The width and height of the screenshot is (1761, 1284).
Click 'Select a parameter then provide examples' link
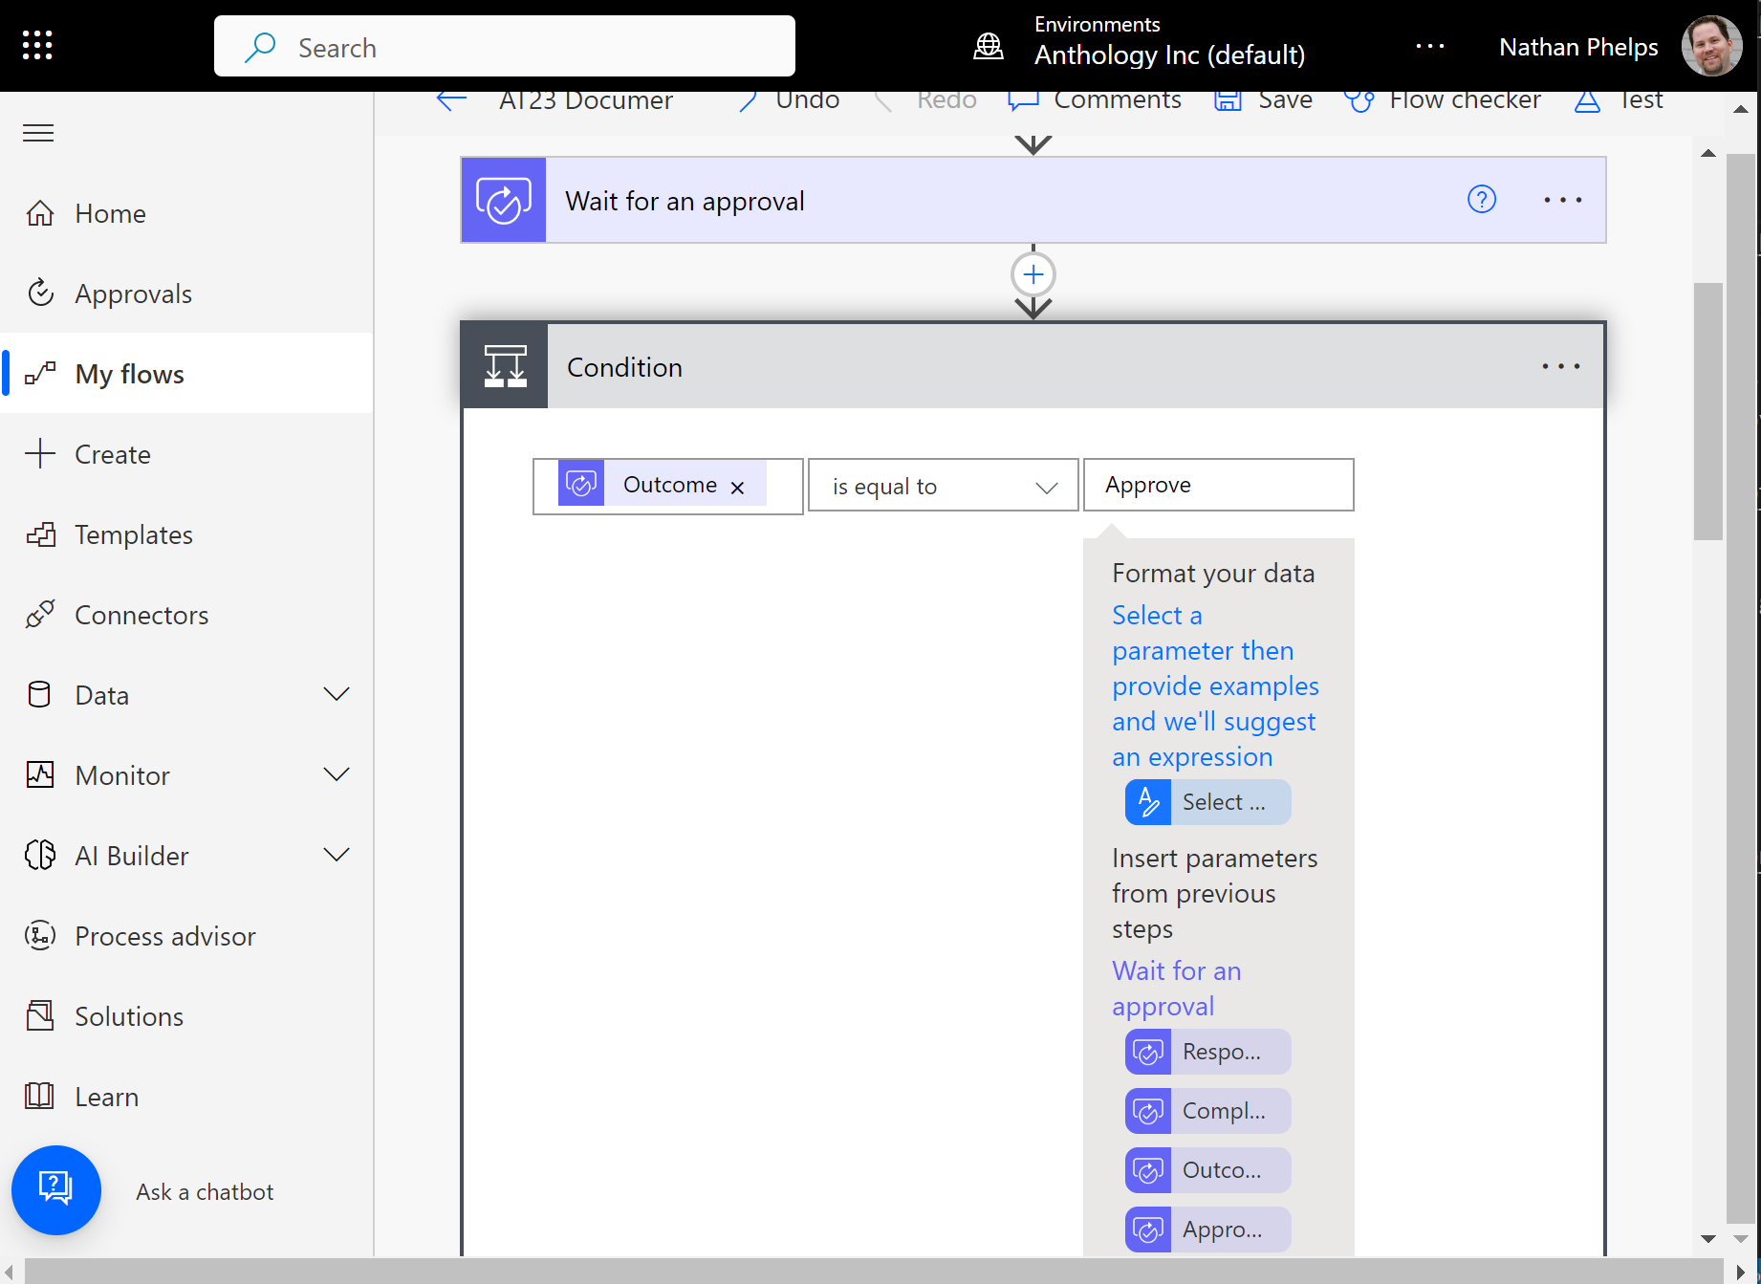coord(1215,686)
